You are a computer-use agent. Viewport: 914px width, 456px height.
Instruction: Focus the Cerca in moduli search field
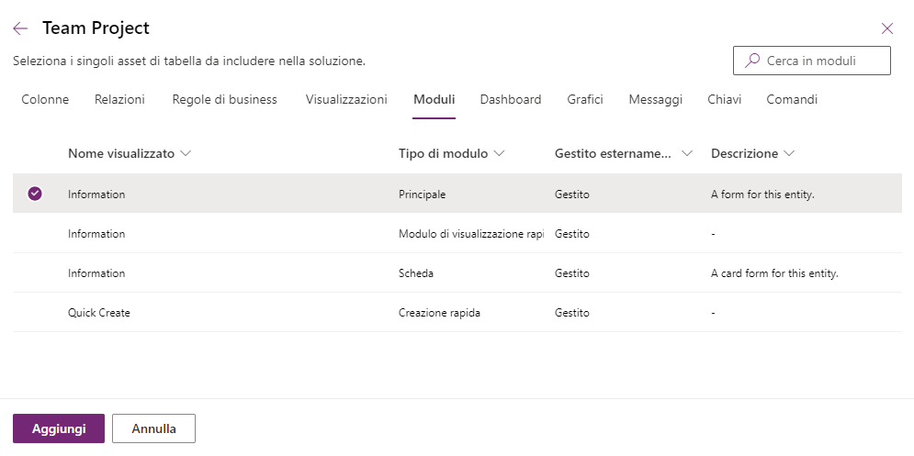822,61
